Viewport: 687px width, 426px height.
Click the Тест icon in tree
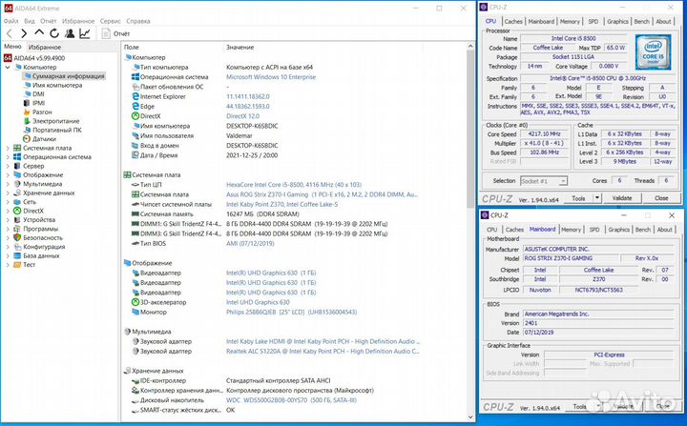tap(17, 264)
